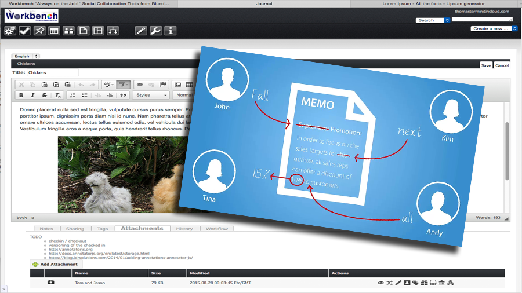The image size is (522, 293).
Task: Click the layout panels icon in main toolbar
Action: point(98,31)
